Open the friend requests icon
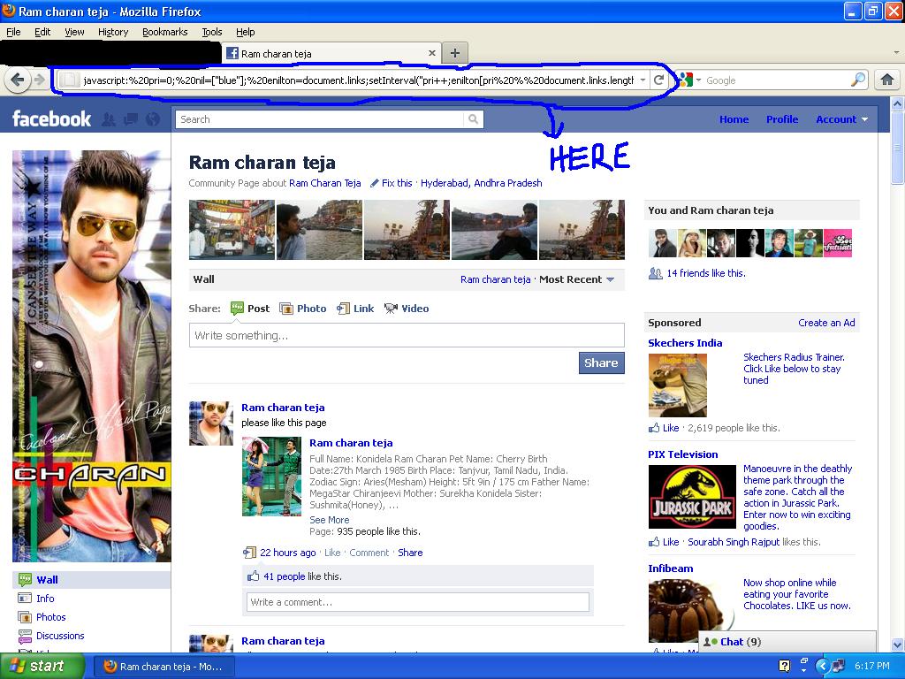 [109, 119]
